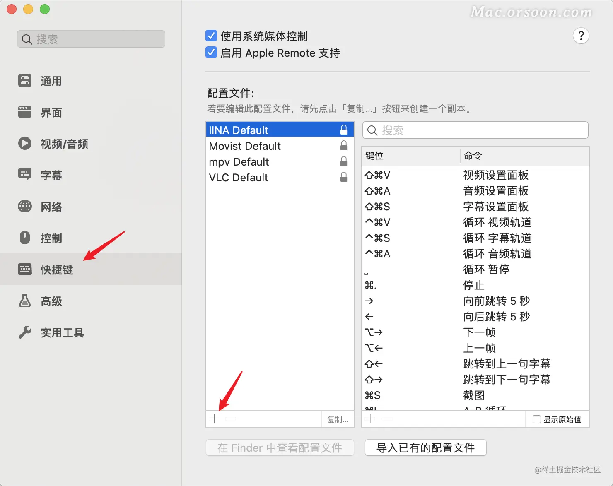Viewport: 613px width, 486px height.
Task: Select the 跳转到上一句字幕 row
Action: click(475, 364)
